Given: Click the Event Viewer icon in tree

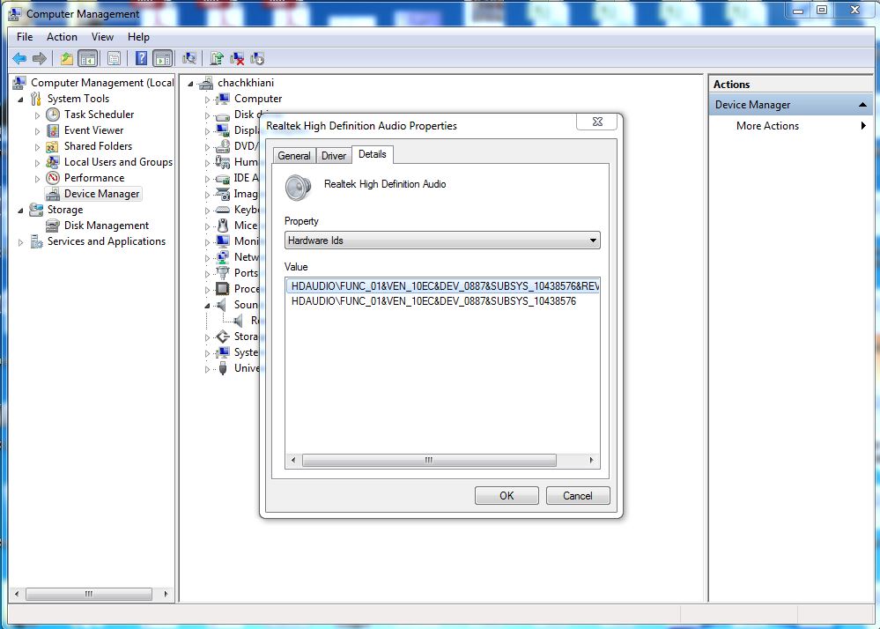Looking at the screenshot, I should [53, 130].
